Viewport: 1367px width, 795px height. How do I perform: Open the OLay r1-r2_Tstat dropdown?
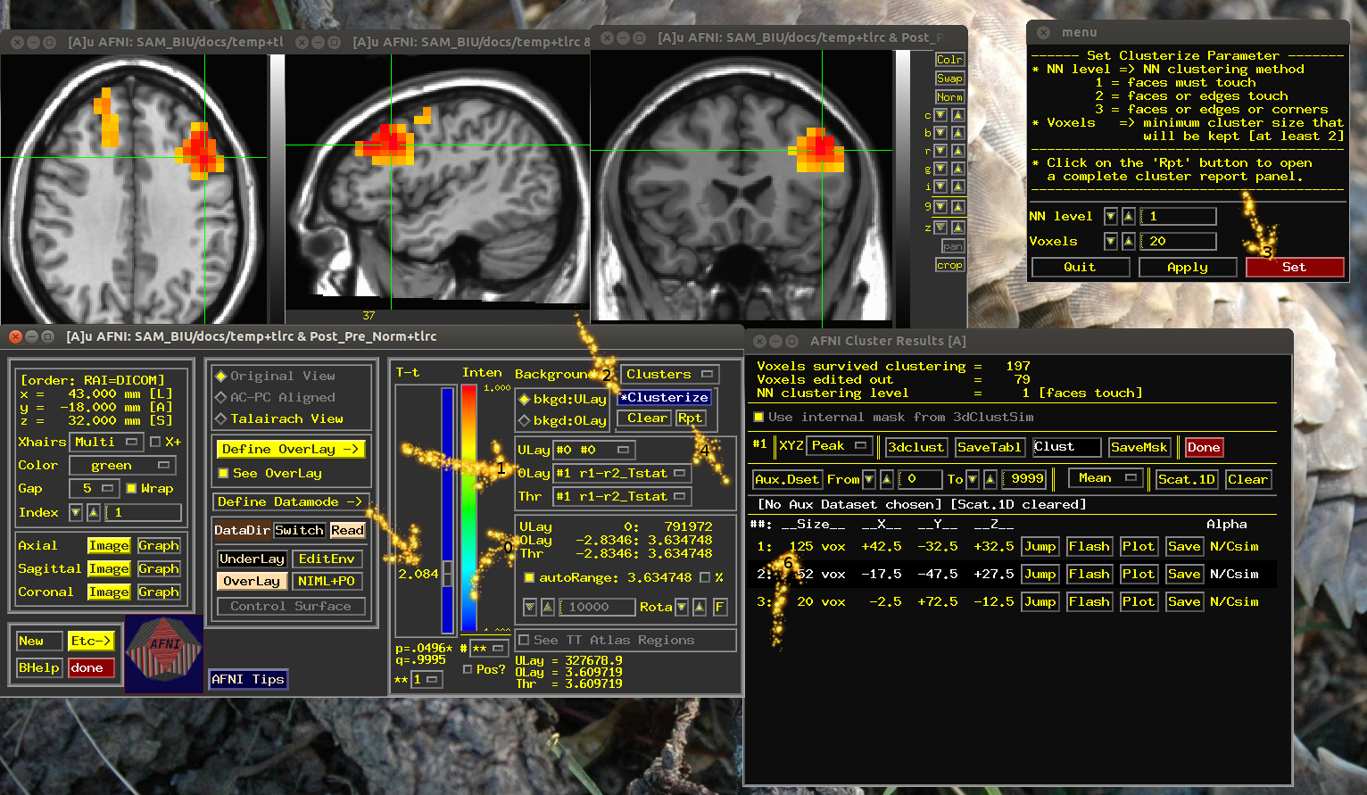(x=622, y=473)
